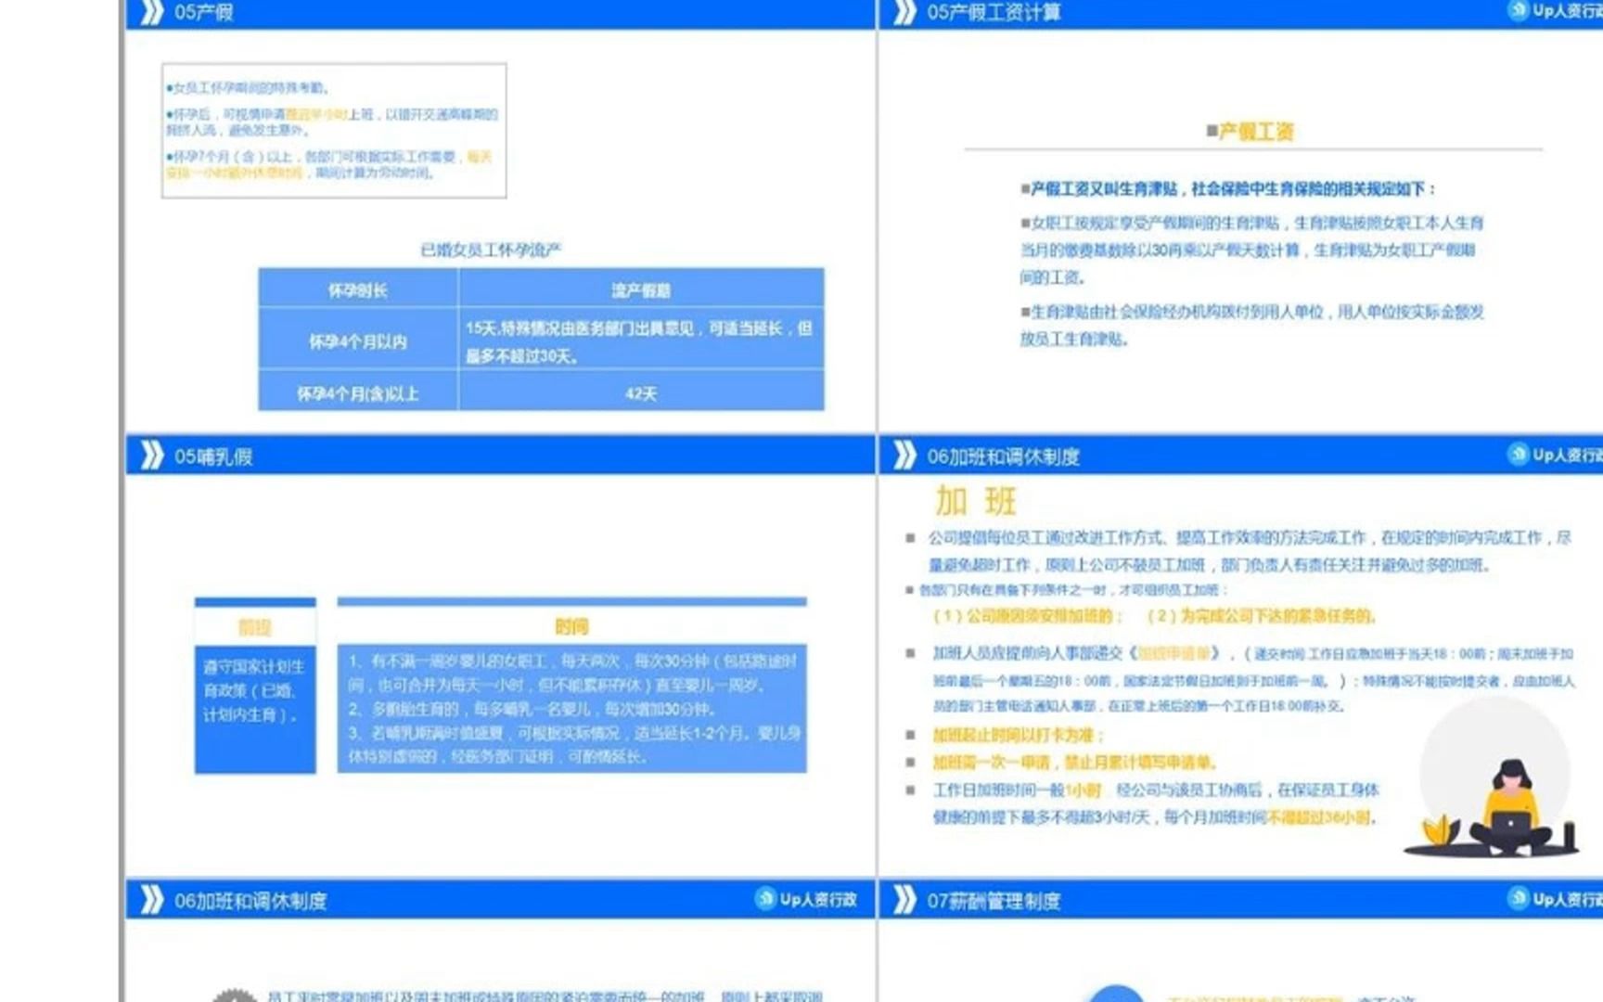The height and width of the screenshot is (1002, 1603).
Task: Click the 时间 column heading
Action: pos(571,627)
